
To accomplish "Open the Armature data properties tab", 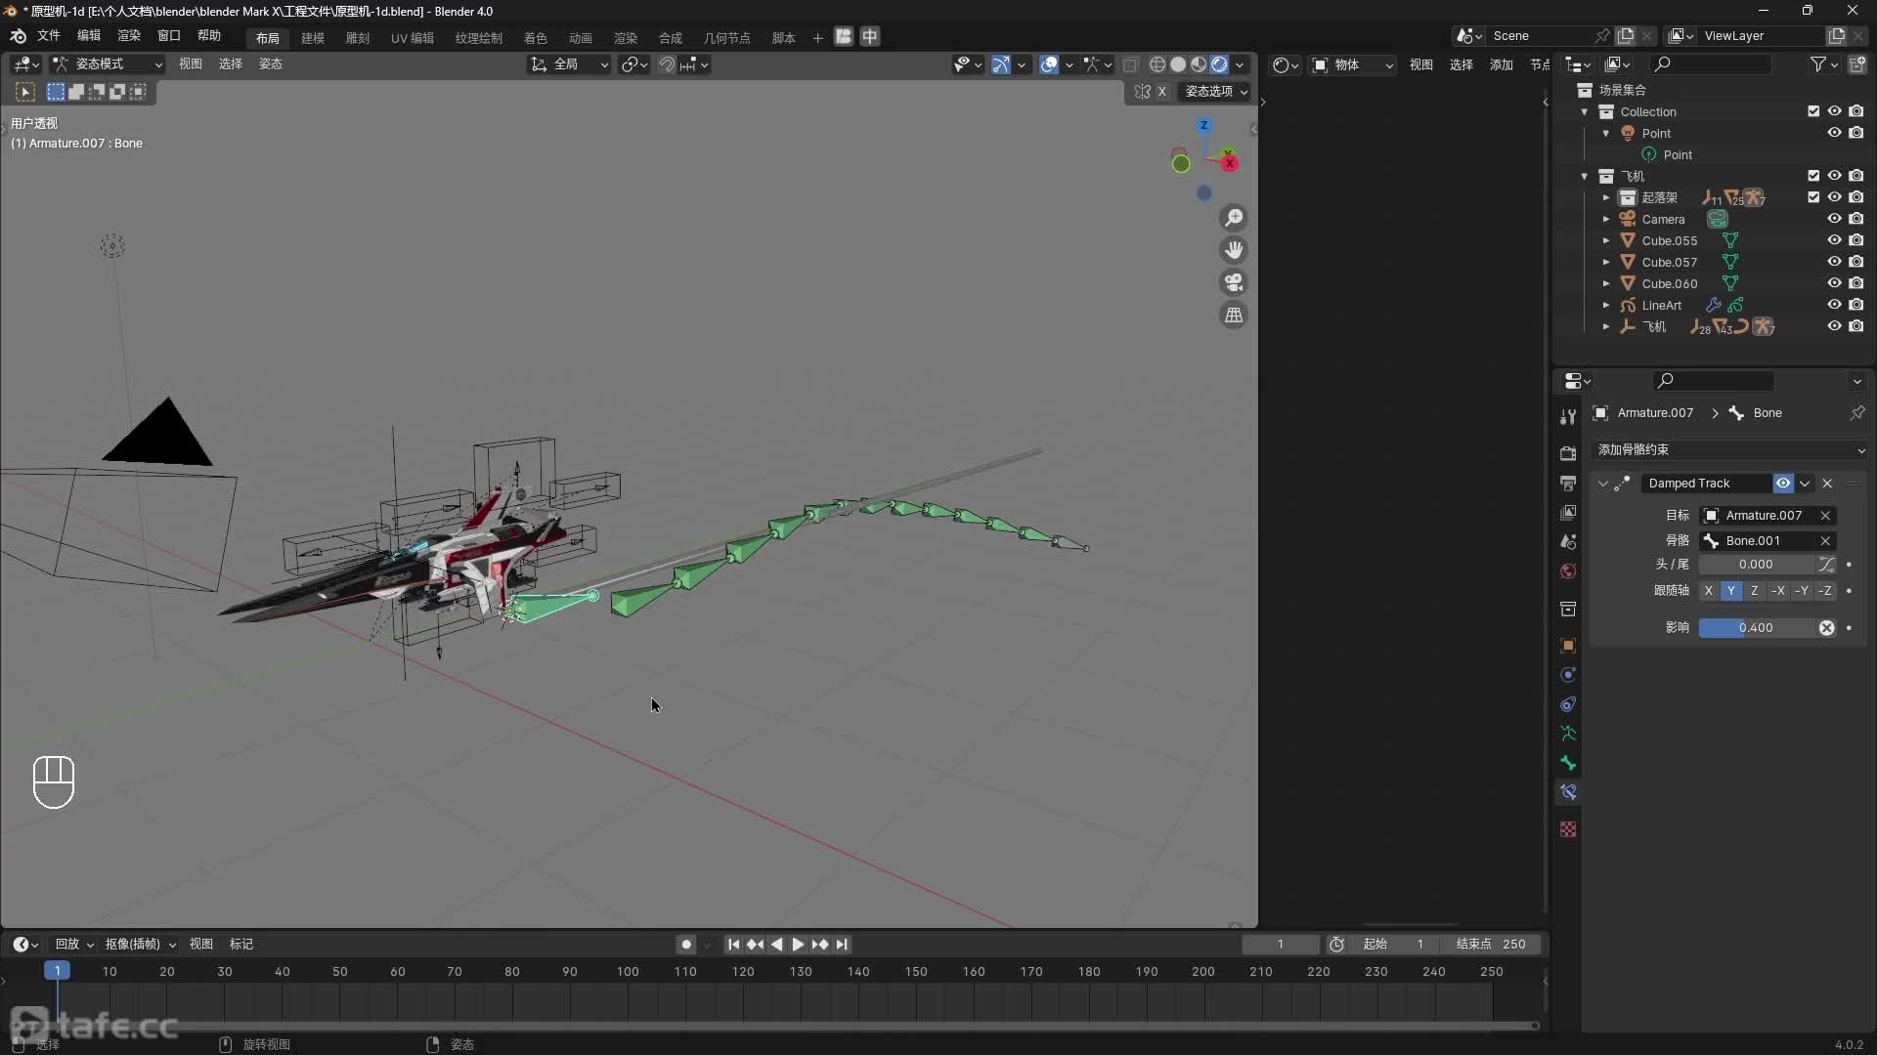I will tap(1568, 734).
